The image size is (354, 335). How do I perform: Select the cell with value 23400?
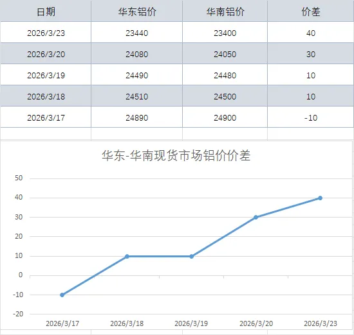tap(225, 33)
